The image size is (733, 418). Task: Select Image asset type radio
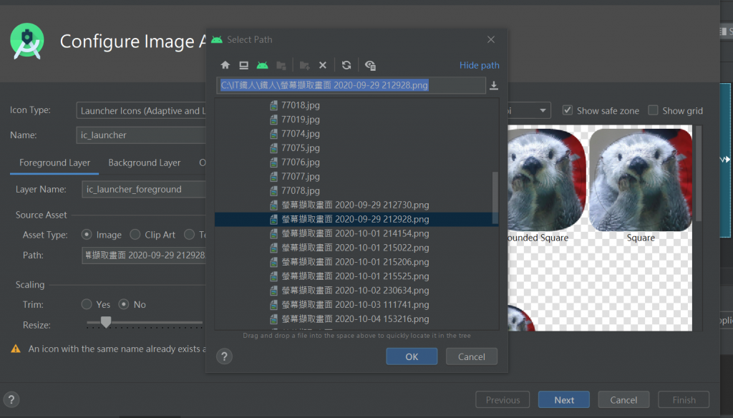(87, 235)
